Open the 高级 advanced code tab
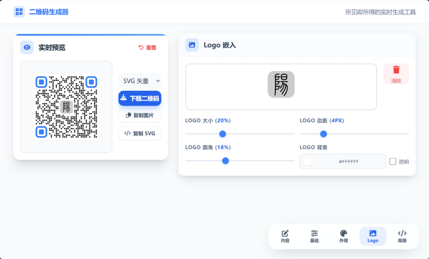The width and height of the screenshot is (429, 259). [x=402, y=236]
